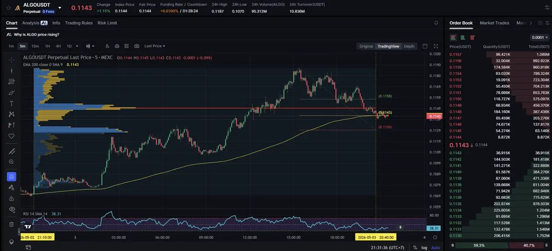The image size is (552, 251).
Task: Open the indicators fx menu
Action: pos(107,46)
